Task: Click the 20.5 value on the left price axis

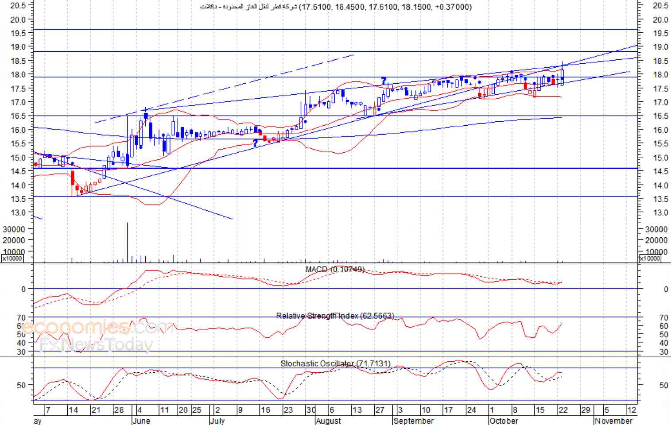Action: 18,5
